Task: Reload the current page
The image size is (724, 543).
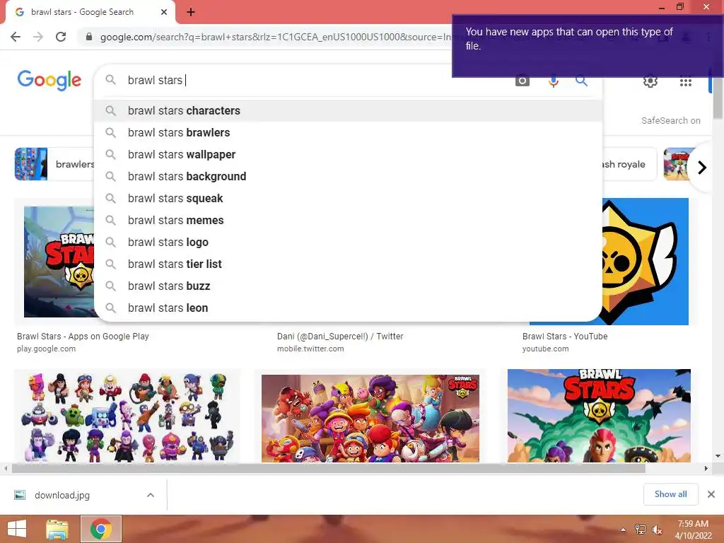Action: (x=61, y=37)
